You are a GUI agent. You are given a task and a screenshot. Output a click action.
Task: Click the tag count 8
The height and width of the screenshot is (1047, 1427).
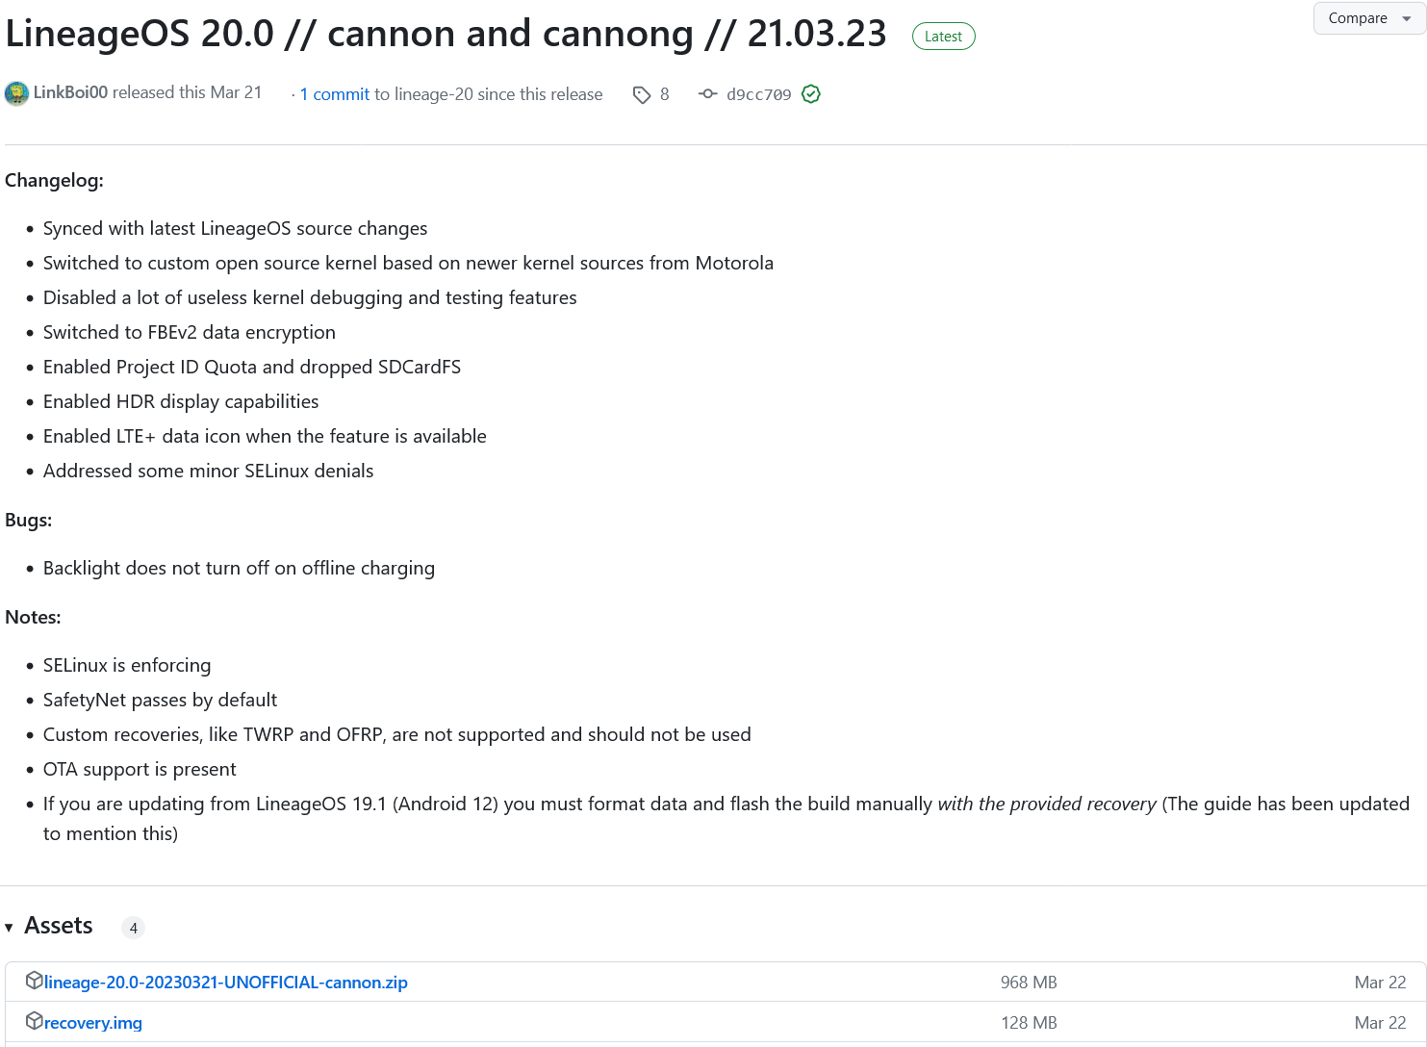[665, 94]
